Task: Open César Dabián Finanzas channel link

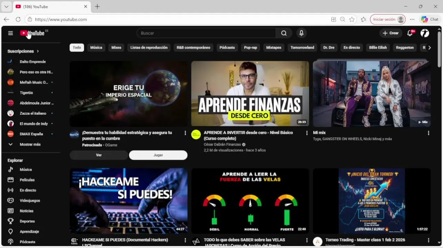Action: point(222,145)
